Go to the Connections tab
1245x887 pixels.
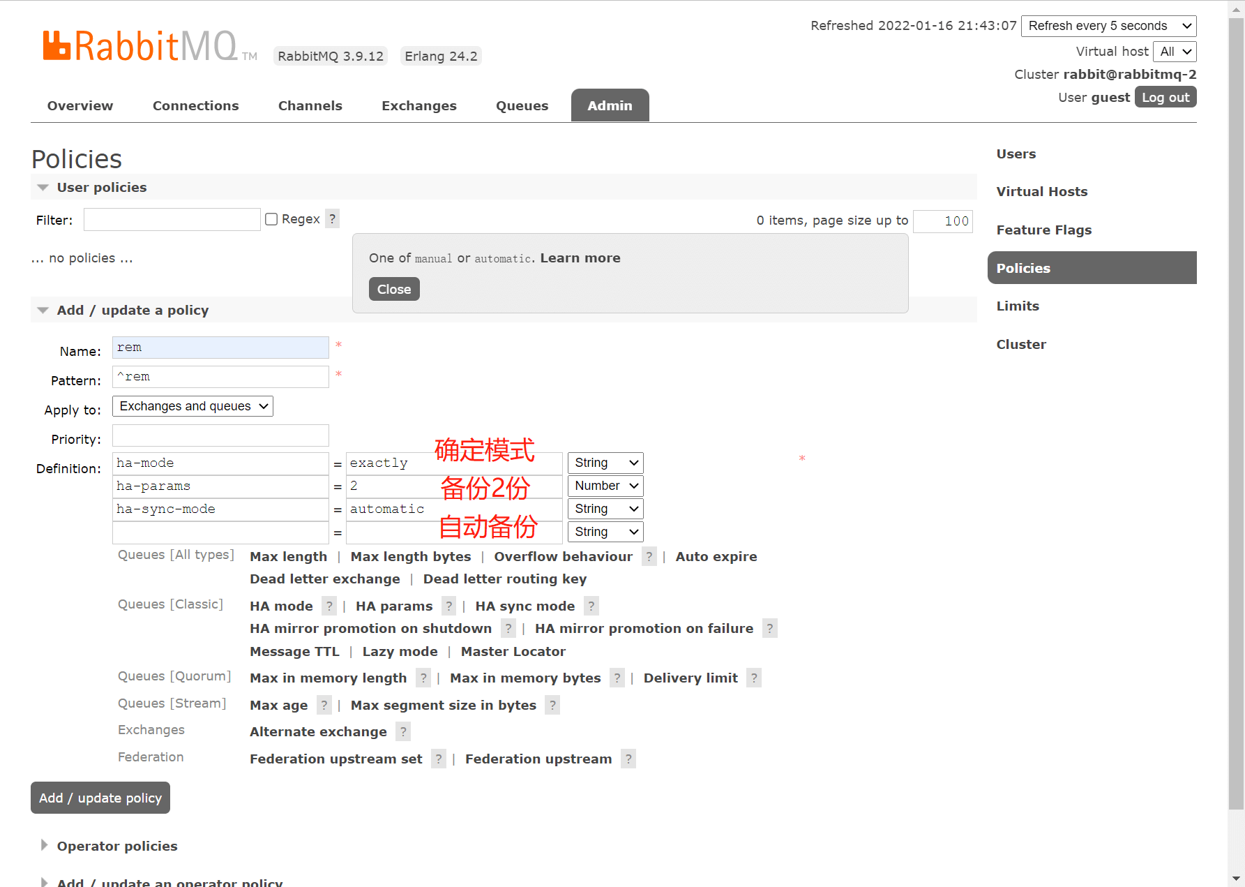pyautogui.click(x=196, y=105)
